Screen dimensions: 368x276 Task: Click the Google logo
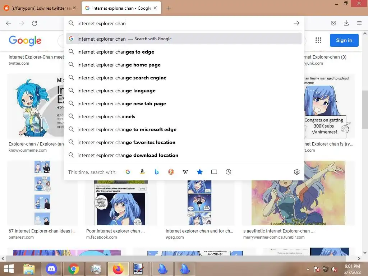tap(25, 41)
